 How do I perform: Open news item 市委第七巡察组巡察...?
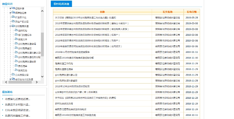click(x=17, y=99)
